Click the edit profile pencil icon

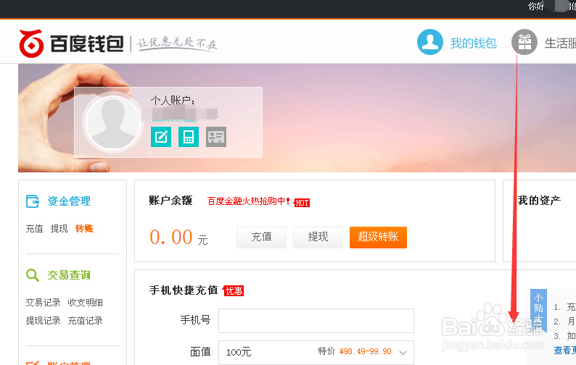tap(161, 137)
